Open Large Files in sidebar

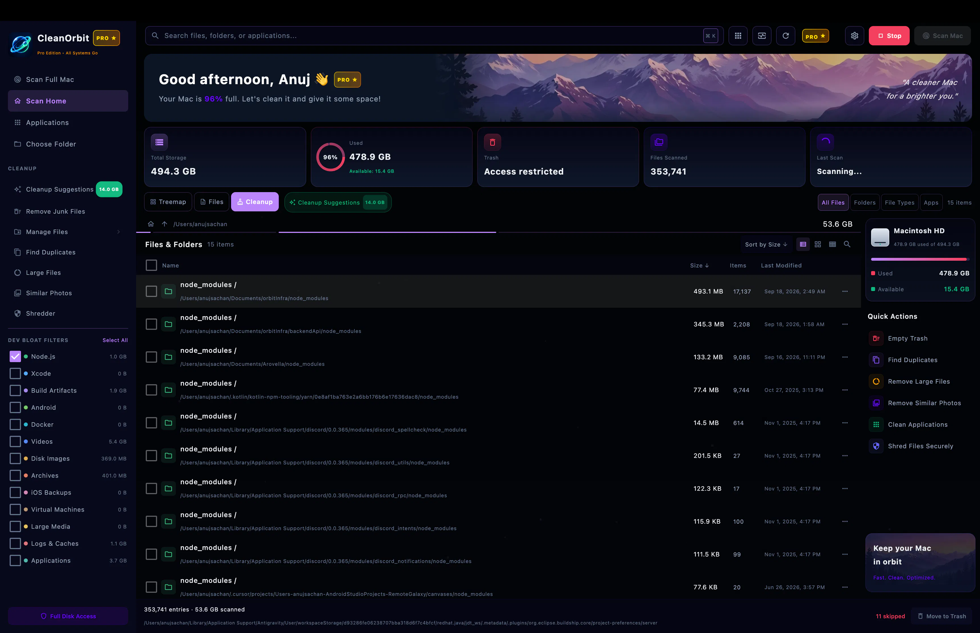68,273
